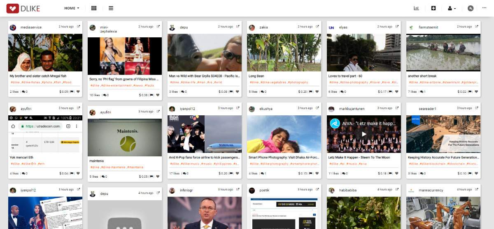Like the Filipina Miss gowns post
This screenshot has height=229, width=494.
[x=158, y=95]
